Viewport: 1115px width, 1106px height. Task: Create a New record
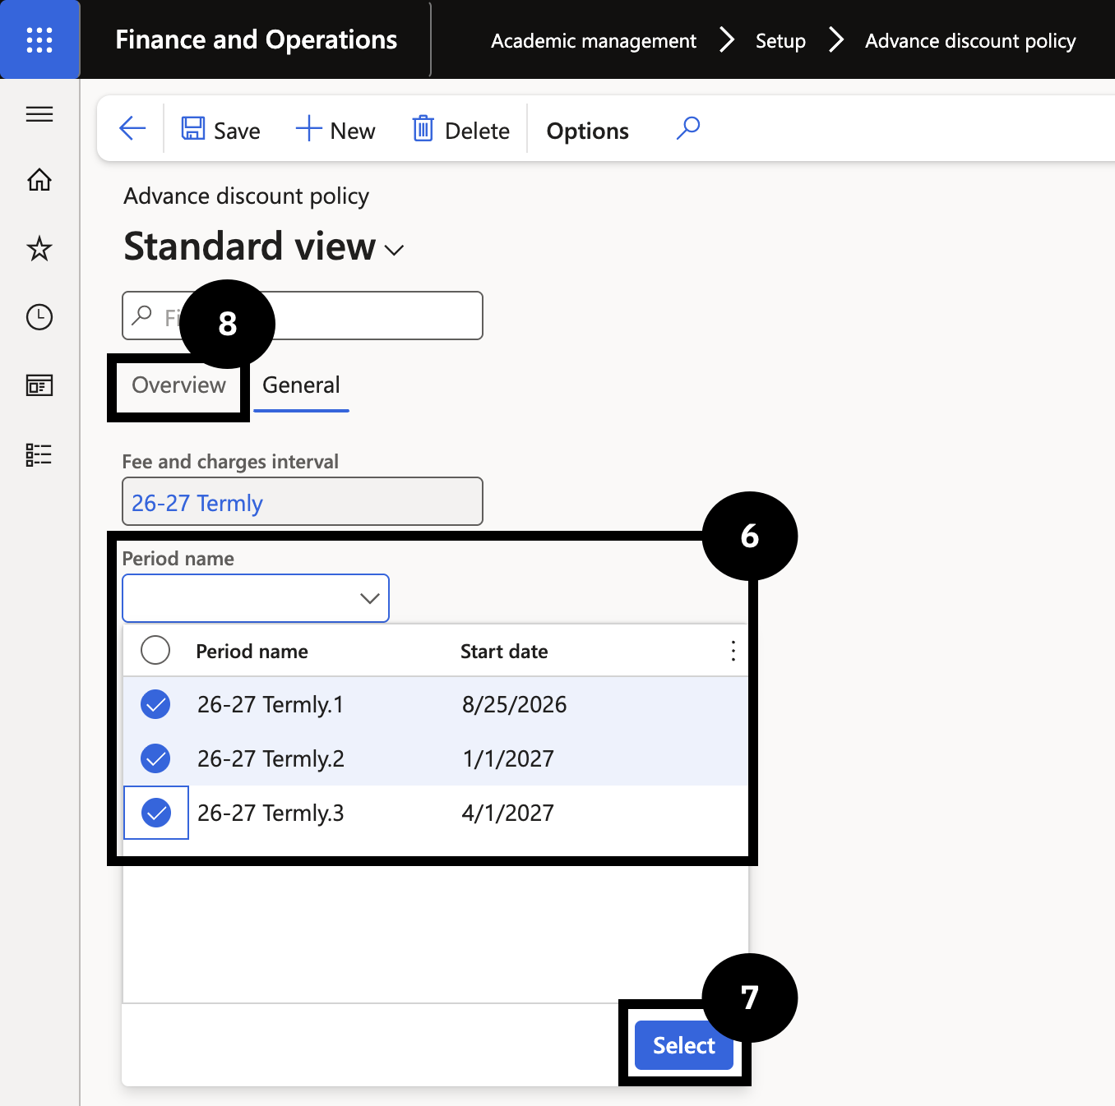pyautogui.click(x=335, y=130)
